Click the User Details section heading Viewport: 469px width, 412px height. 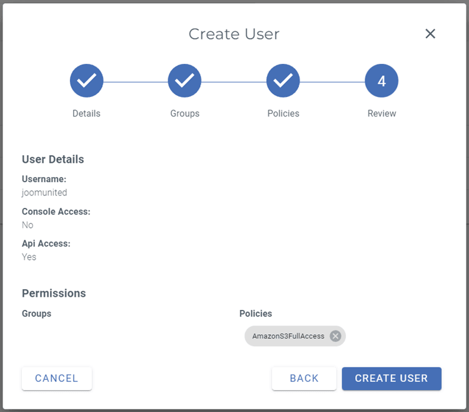tap(53, 159)
